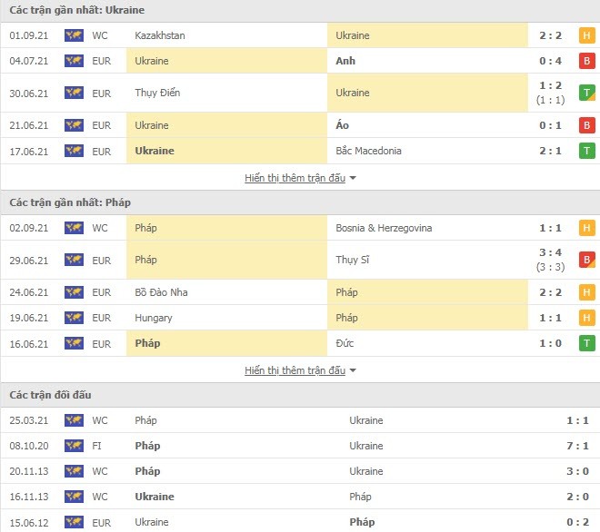Open the Bosnia & Herzegovina team link

pyautogui.click(x=384, y=228)
